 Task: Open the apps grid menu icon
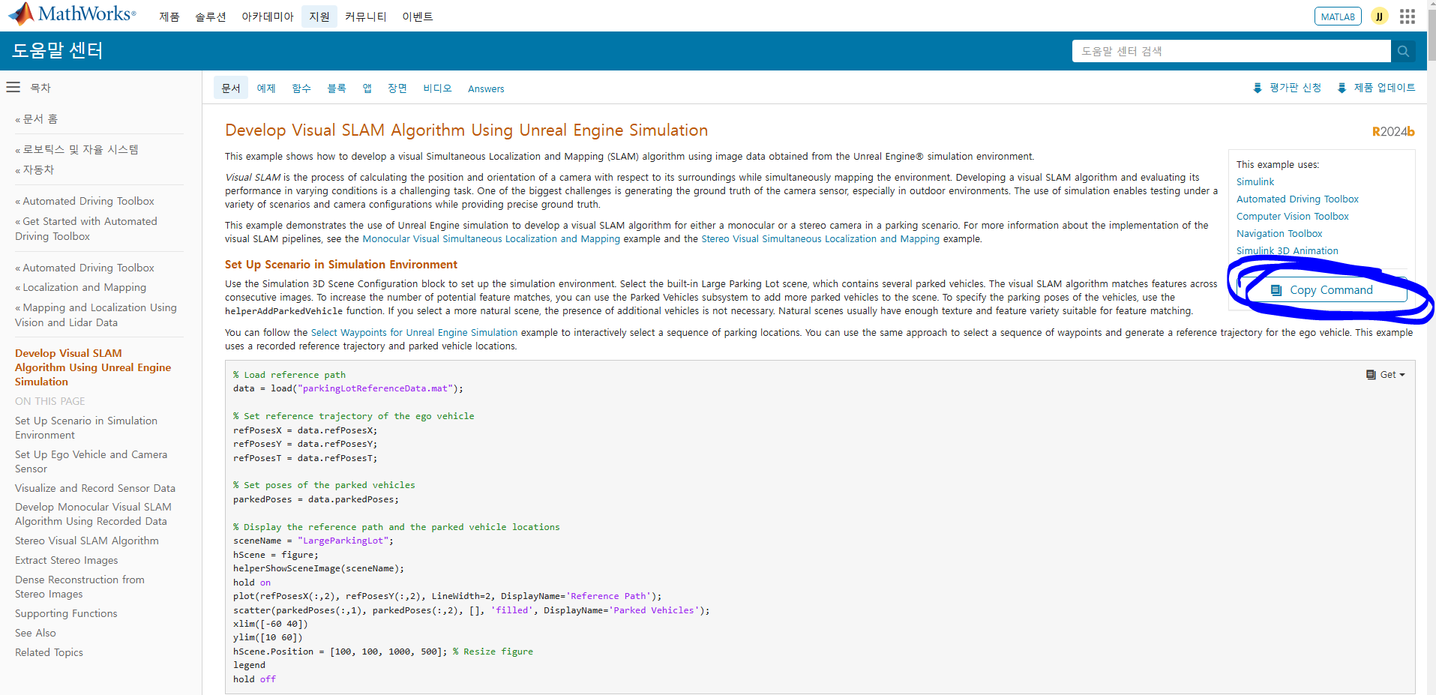(x=1408, y=16)
